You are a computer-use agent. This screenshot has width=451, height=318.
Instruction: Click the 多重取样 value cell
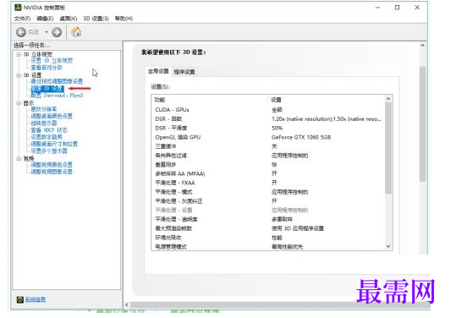point(282,219)
